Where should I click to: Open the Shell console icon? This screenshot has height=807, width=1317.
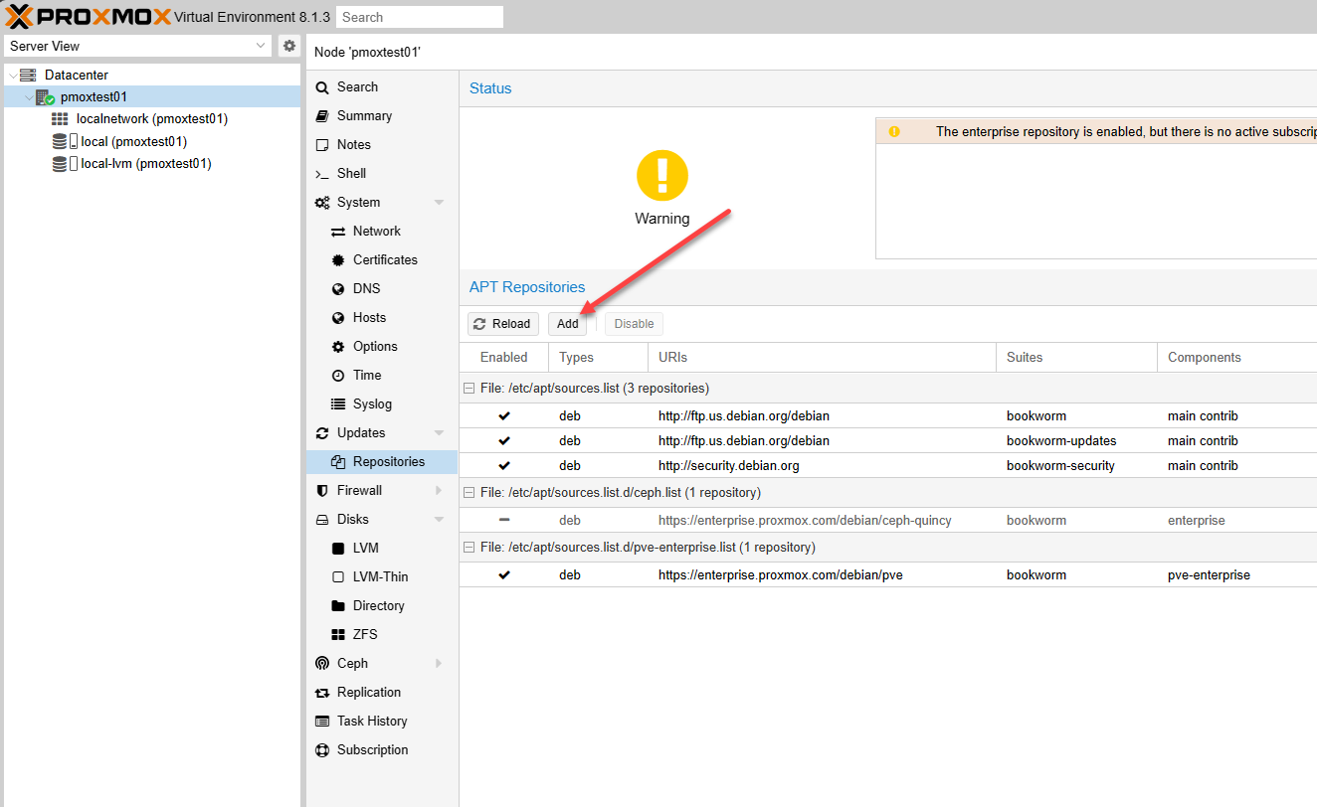(x=321, y=174)
